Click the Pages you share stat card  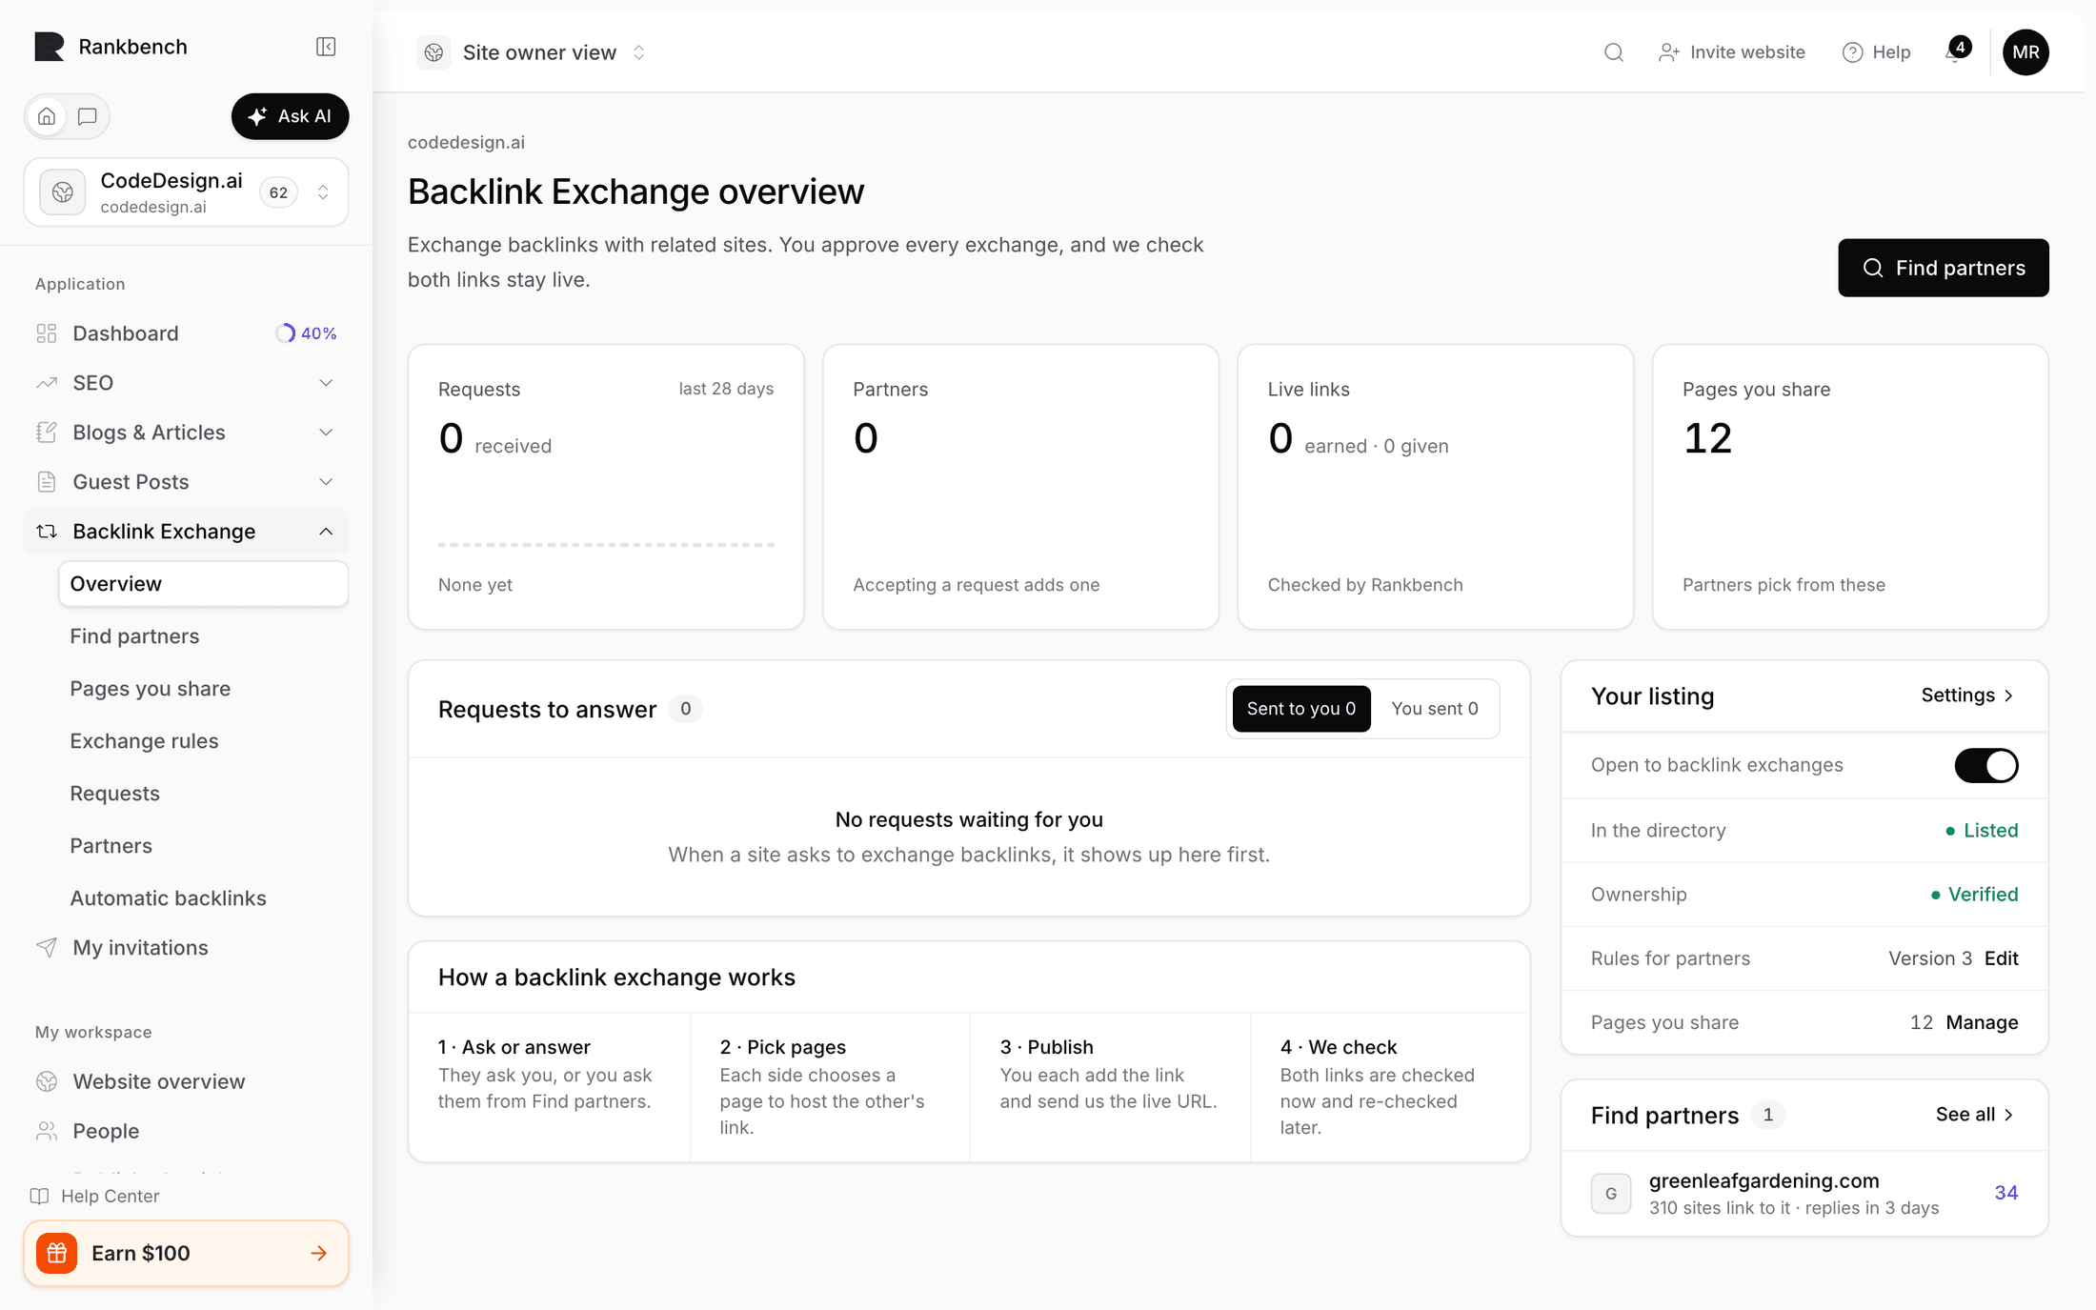tap(1850, 487)
